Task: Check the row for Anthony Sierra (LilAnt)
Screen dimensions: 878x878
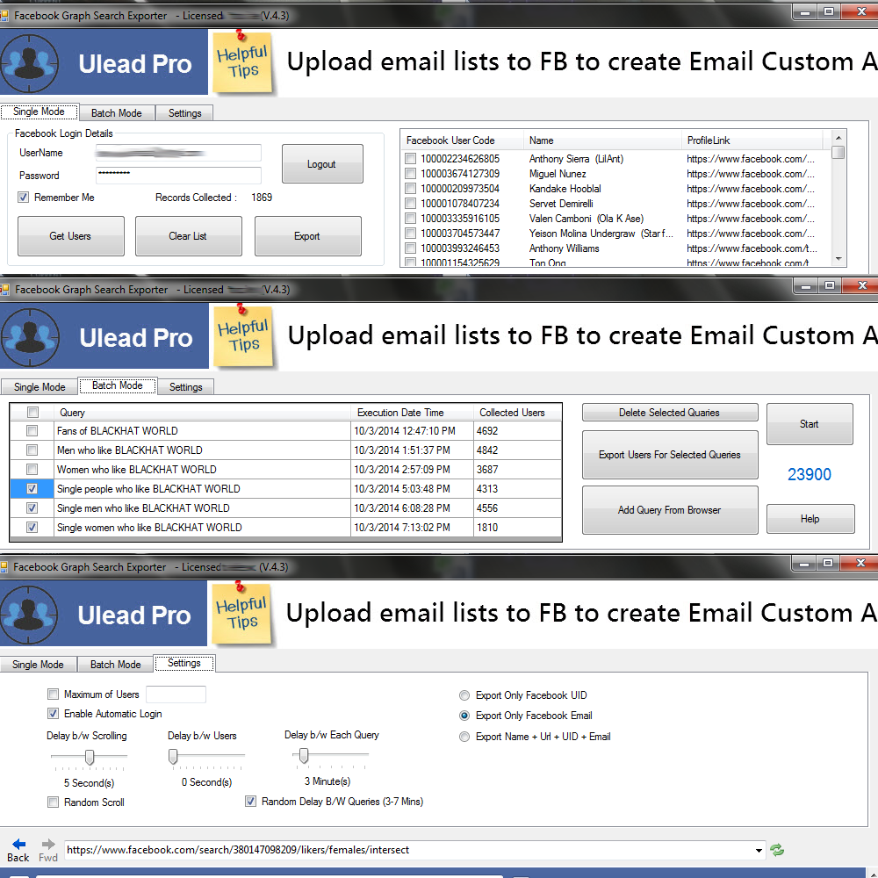Action: tap(410, 159)
